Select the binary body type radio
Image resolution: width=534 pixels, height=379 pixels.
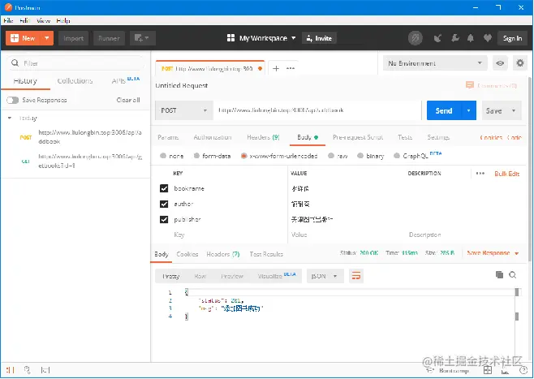[x=360, y=156]
